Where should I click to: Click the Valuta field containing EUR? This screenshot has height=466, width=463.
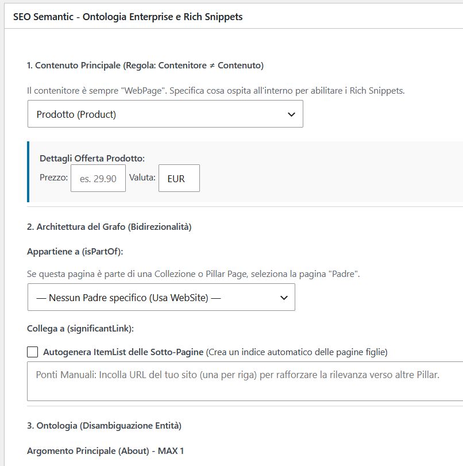click(179, 178)
